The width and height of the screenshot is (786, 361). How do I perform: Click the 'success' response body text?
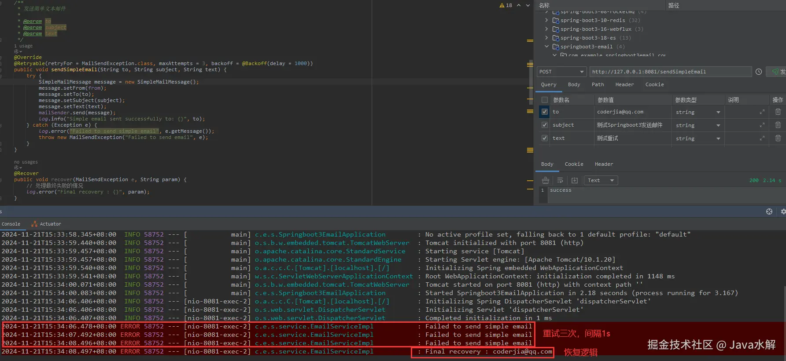click(561, 190)
